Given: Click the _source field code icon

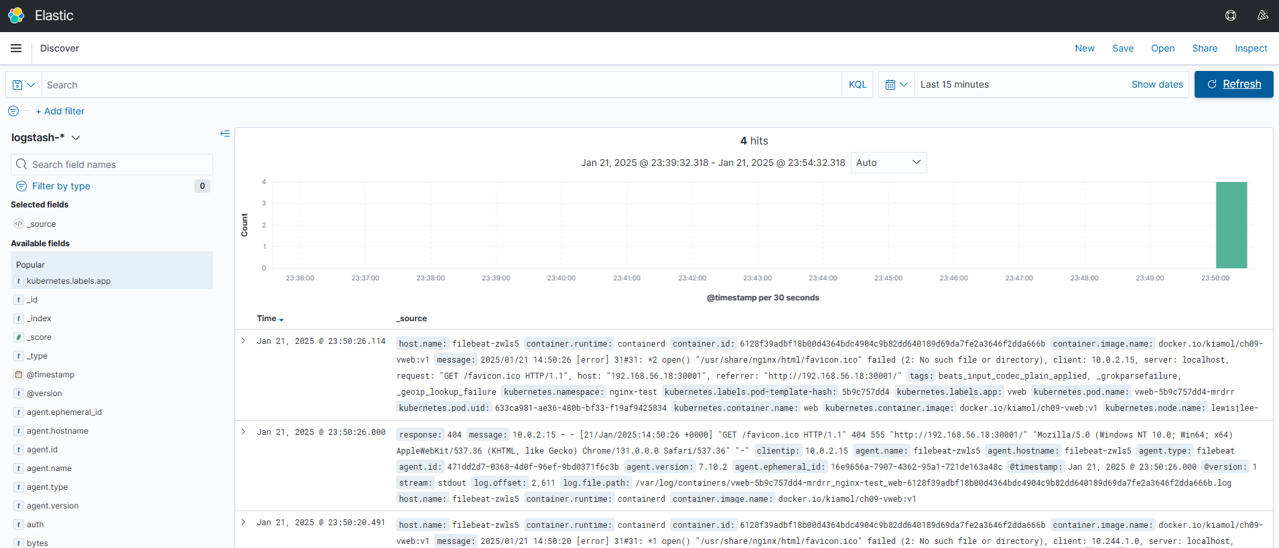Looking at the screenshot, I should [x=19, y=224].
